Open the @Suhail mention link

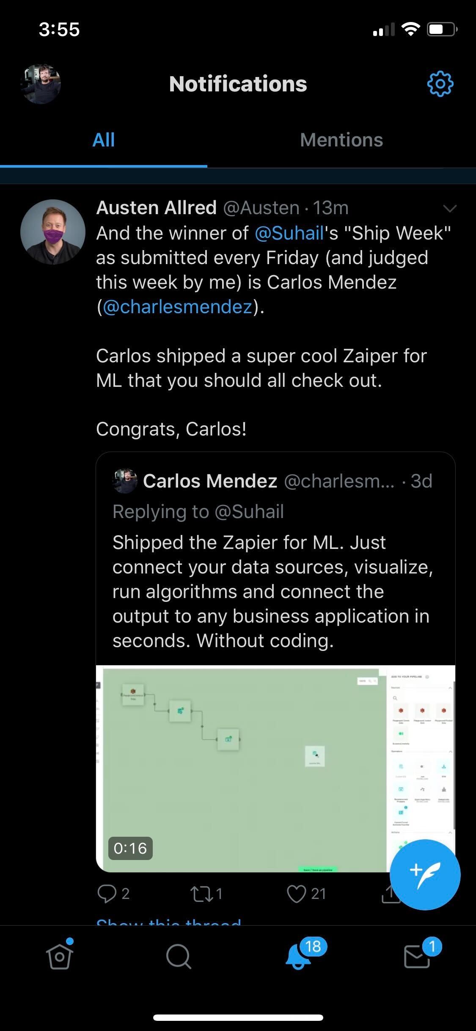[x=289, y=233]
